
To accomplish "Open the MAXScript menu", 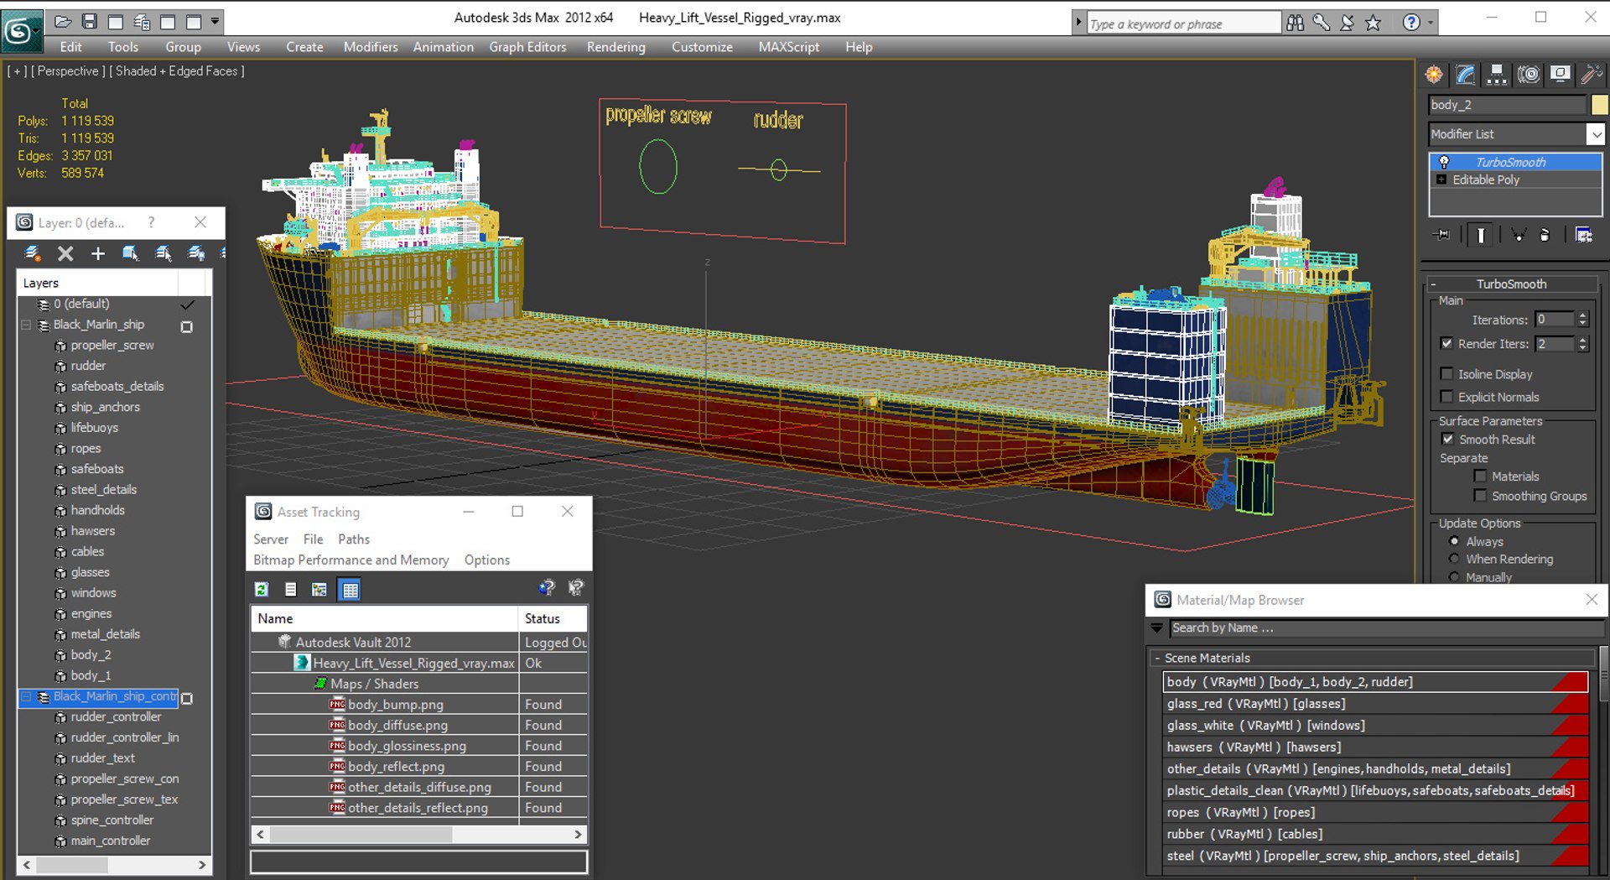I will [789, 47].
